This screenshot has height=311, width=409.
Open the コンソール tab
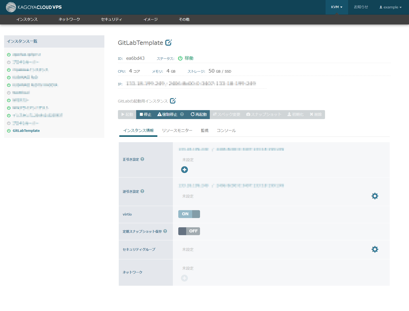coord(226,131)
